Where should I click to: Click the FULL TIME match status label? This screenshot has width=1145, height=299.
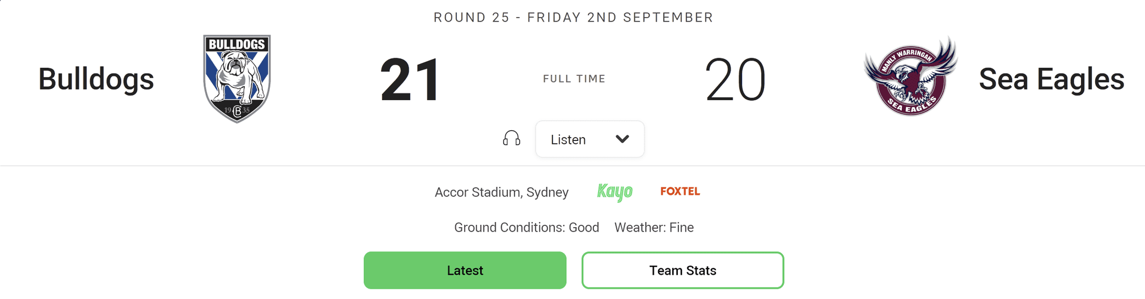574,79
